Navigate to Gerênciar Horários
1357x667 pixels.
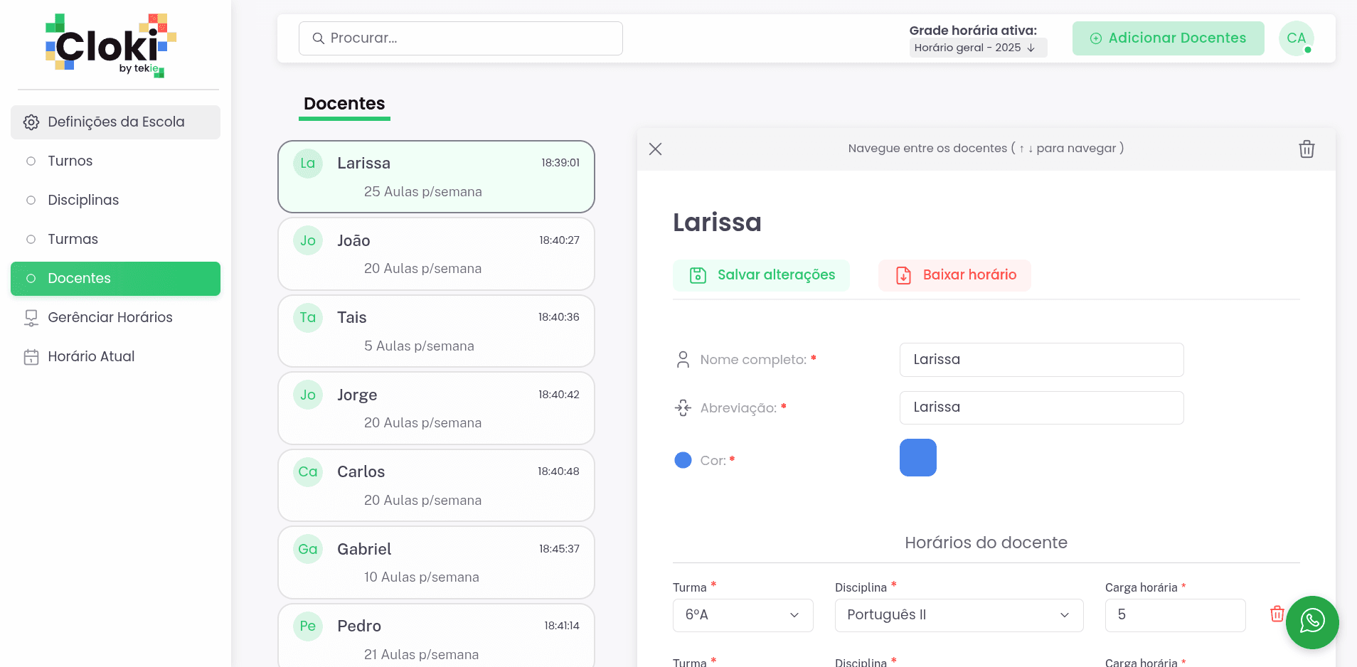point(110,318)
